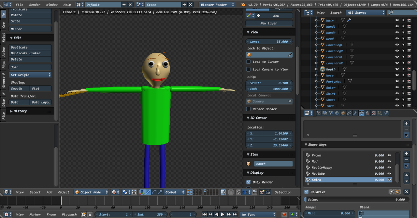Image resolution: width=417 pixels, height=218 pixels.
Task: Open the Render properties tab icon
Action: pyautogui.click(x=319, y=113)
